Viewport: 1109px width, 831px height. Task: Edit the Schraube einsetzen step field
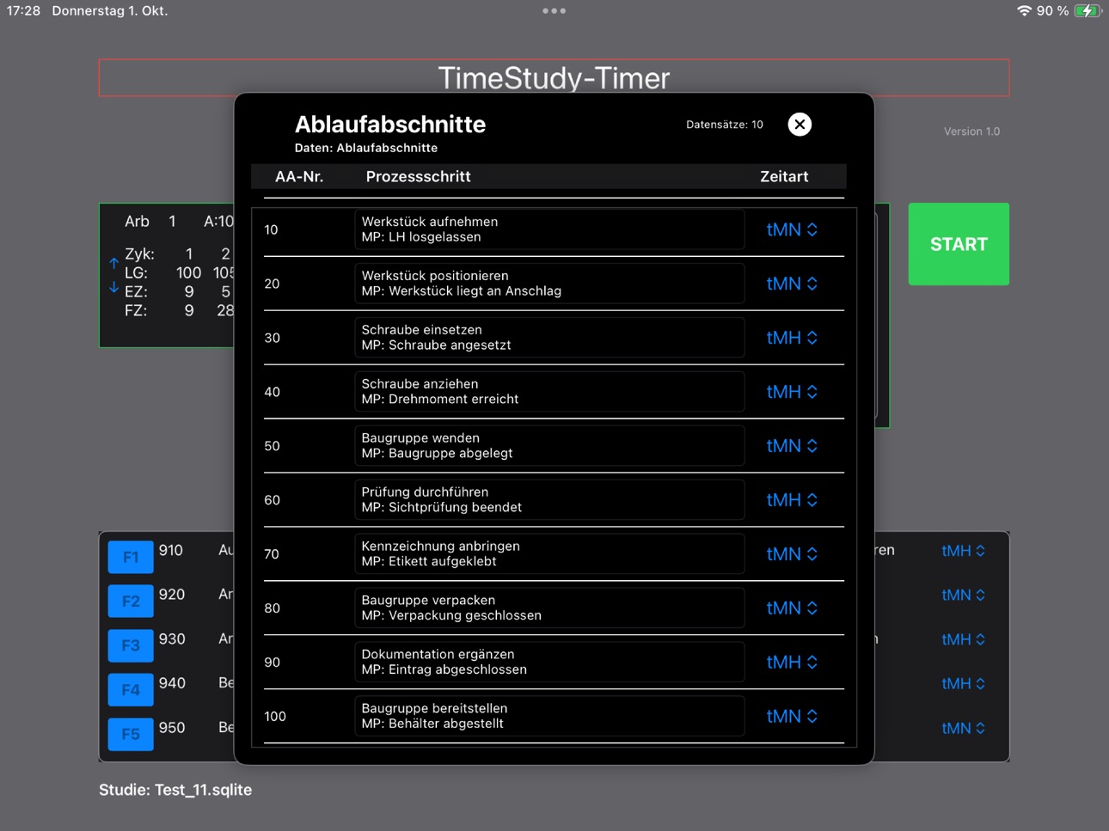(x=549, y=338)
